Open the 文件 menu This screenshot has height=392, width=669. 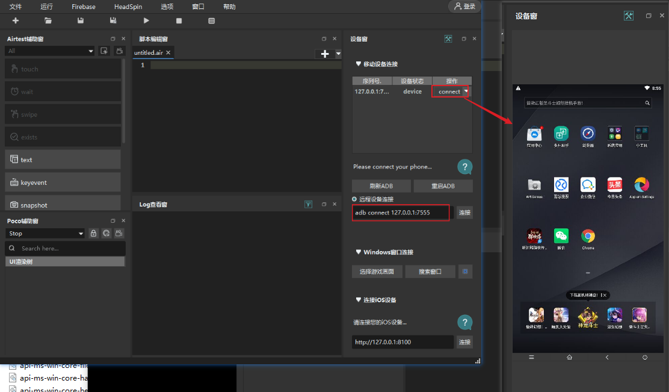pos(16,7)
